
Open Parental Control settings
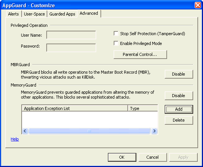pos(140,54)
